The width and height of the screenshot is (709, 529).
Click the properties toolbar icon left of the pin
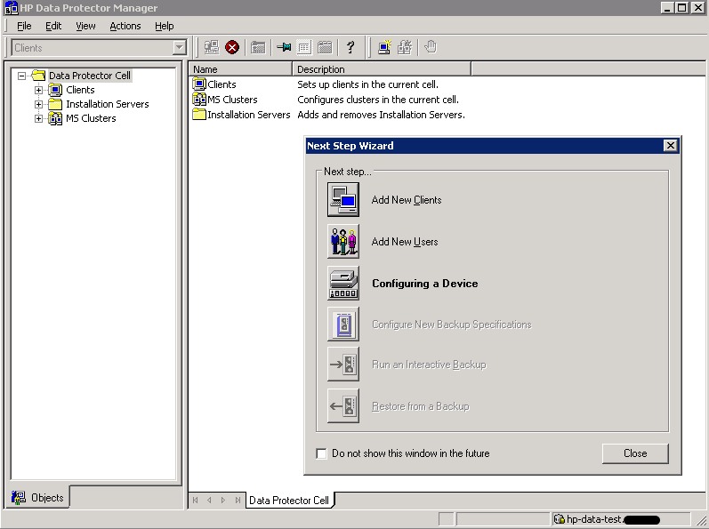[x=258, y=47]
